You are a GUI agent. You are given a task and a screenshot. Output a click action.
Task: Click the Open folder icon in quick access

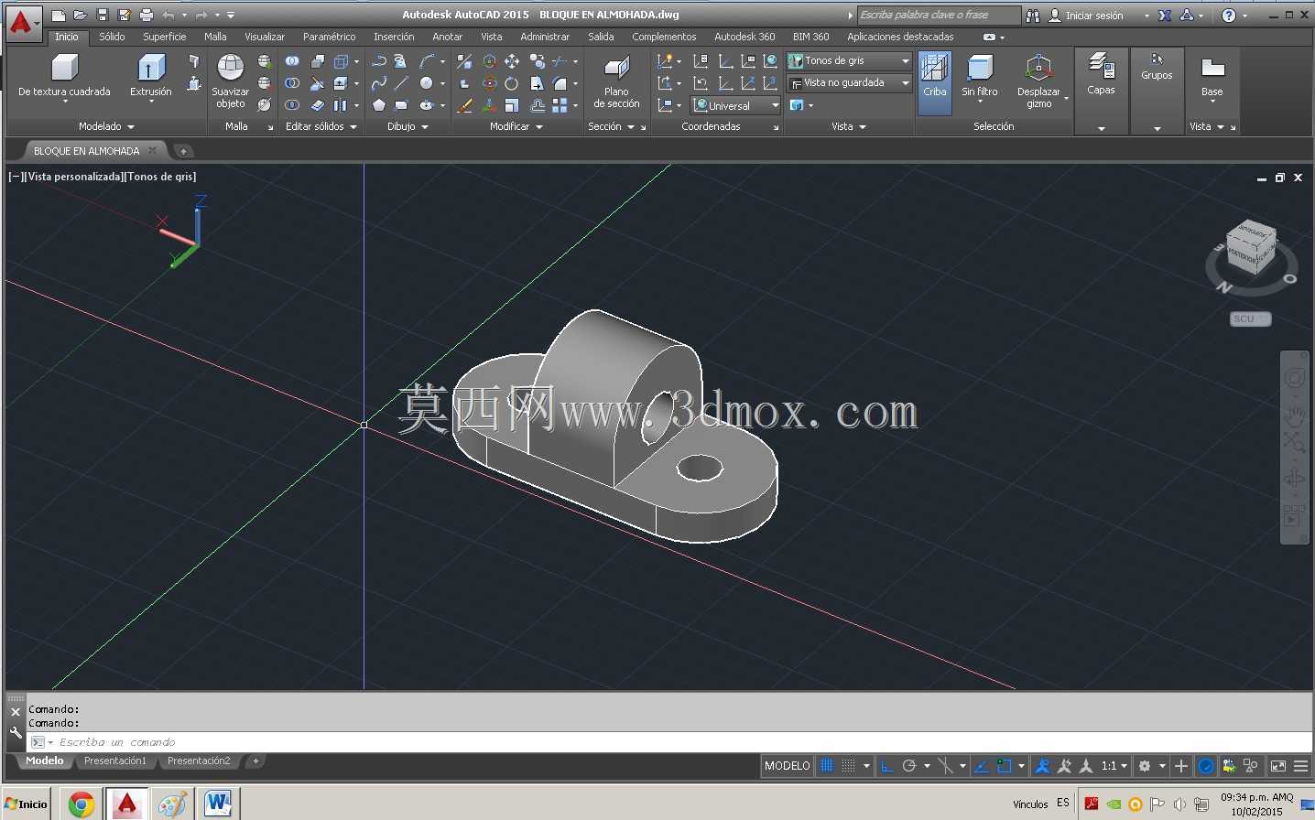click(x=80, y=15)
